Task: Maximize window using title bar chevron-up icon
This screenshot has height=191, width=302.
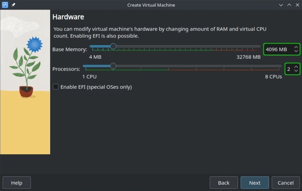Action: 289,5
